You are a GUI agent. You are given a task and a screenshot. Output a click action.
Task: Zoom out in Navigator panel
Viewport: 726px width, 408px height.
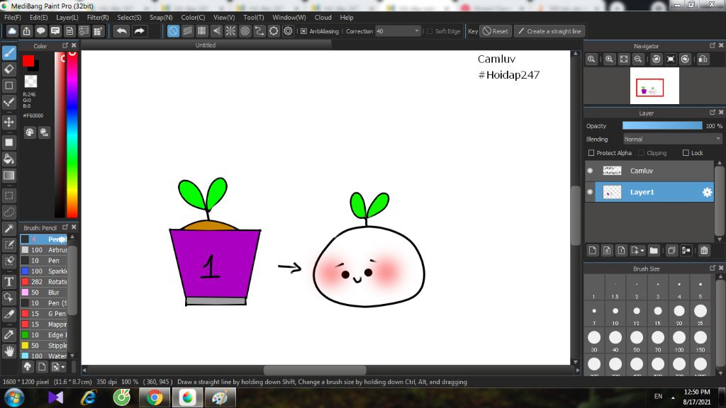pos(638,59)
